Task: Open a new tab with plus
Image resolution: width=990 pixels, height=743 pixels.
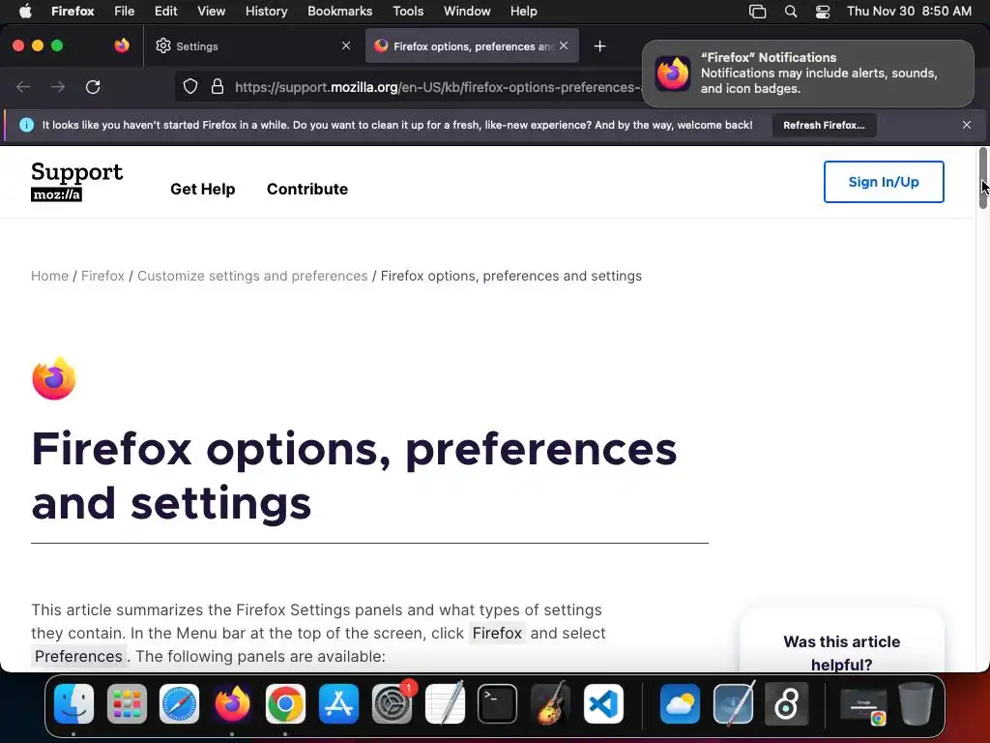Action: tap(599, 46)
